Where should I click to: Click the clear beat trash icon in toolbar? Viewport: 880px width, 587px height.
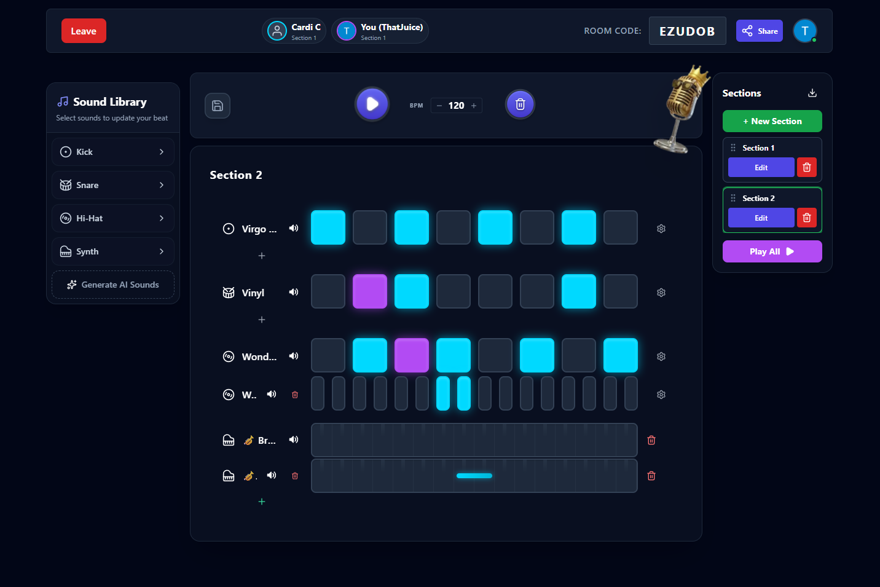tap(520, 104)
